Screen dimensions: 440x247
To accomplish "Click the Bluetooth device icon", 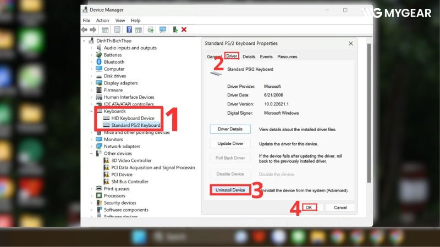I will coord(99,62).
